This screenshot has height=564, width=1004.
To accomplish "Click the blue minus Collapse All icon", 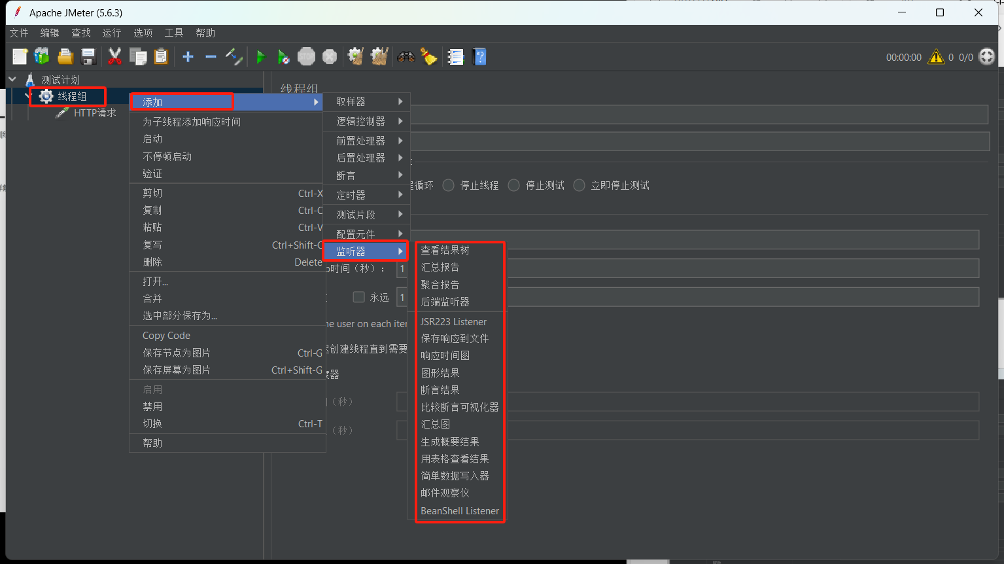I will (211, 57).
